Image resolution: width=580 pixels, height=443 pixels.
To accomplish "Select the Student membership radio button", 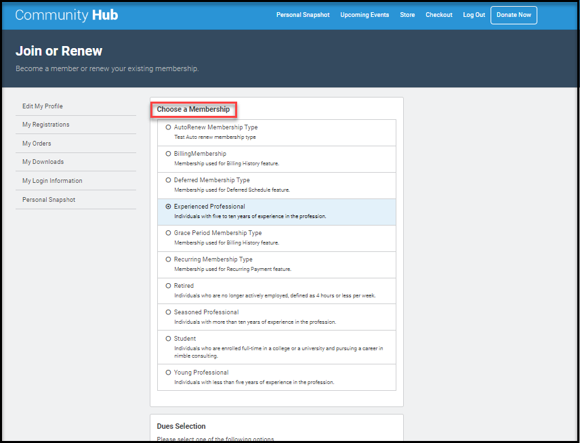I will (x=168, y=339).
